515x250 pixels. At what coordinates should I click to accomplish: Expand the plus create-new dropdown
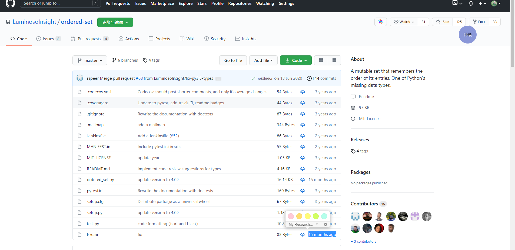coord(482,4)
